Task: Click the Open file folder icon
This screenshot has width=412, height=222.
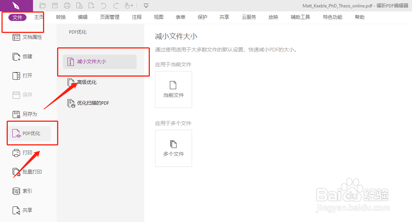Action: (42, 6)
